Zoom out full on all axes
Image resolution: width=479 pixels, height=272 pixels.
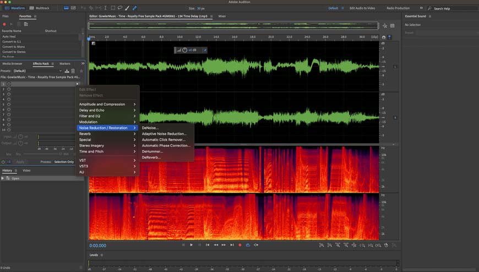coord(354,245)
